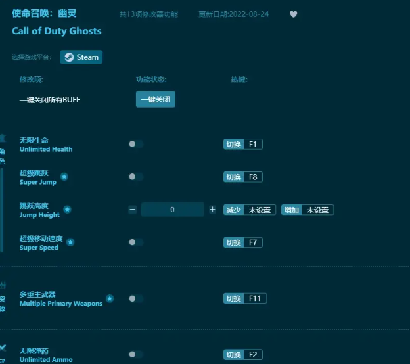
Task: Click the 共13项修改器功能 text
Action: (148, 14)
